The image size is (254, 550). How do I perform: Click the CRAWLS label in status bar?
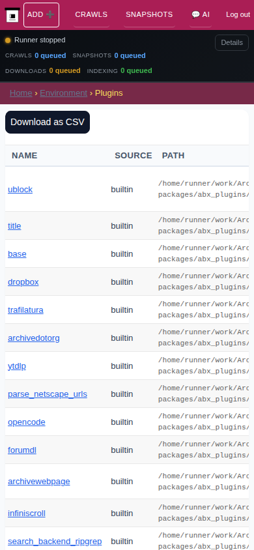(19, 55)
